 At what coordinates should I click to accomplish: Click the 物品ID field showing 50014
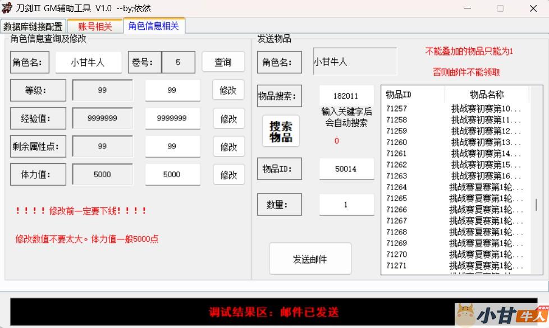click(x=346, y=169)
